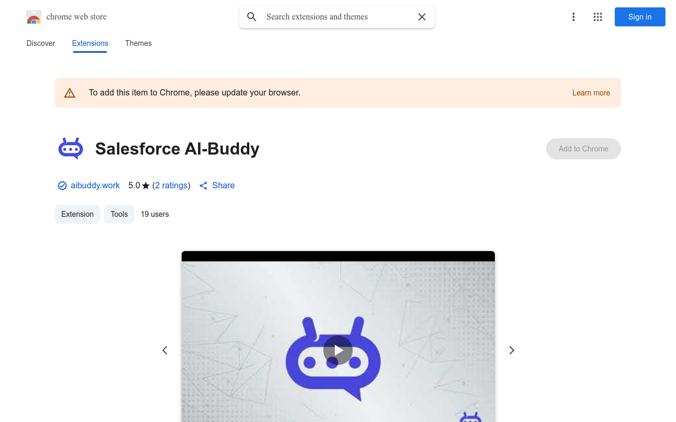Select the Extension category chip
The height and width of the screenshot is (422, 676).
[x=77, y=214]
